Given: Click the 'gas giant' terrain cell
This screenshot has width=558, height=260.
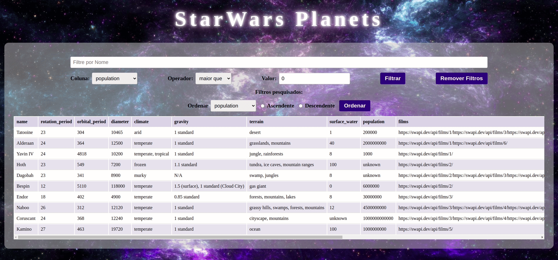Looking at the screenshot, I should 287,186.
